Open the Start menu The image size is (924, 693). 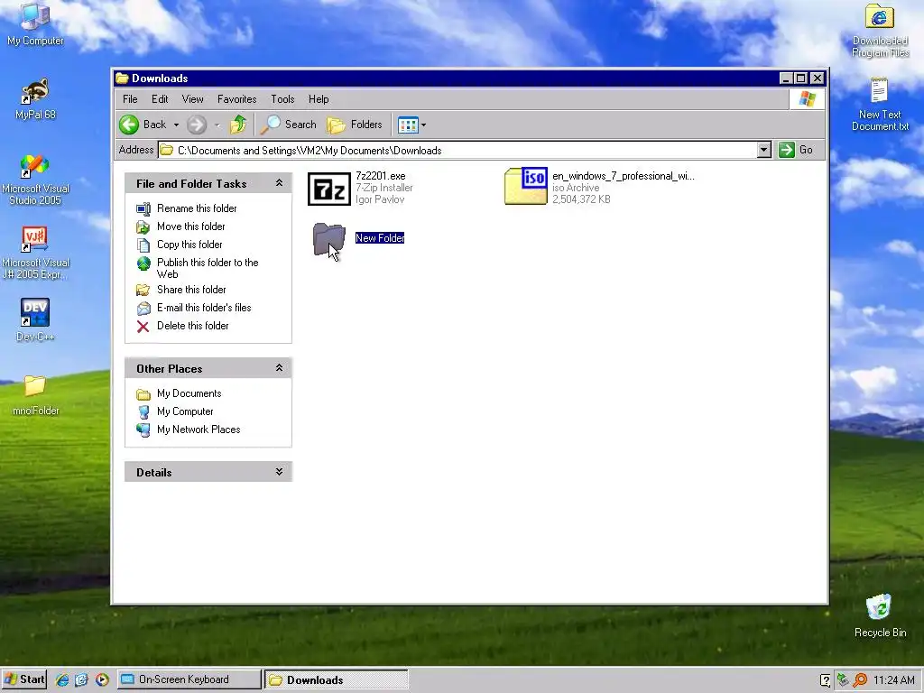click(24, 679)
